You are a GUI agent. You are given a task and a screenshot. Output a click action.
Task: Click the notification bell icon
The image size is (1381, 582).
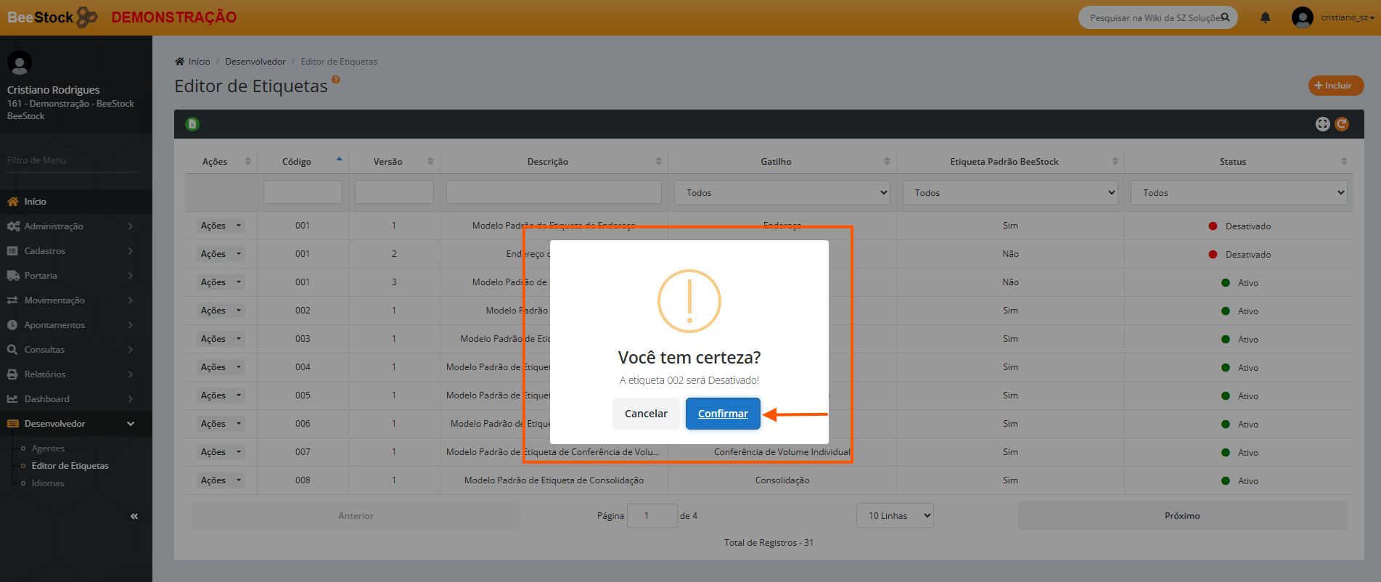1265,17
